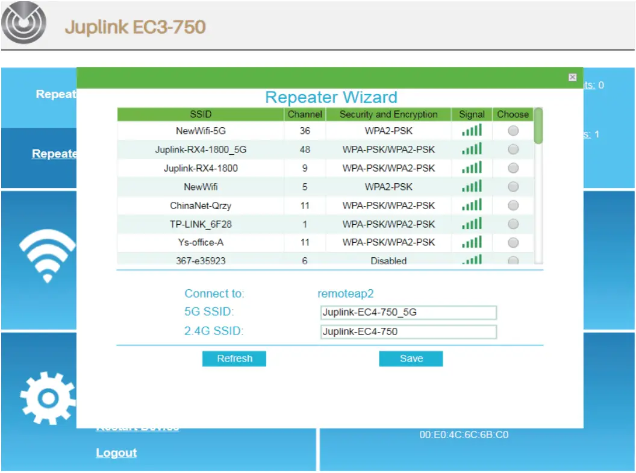Select the radio button for NewWifi-5G
Viewport: 636px width, 473px height.
513,130
